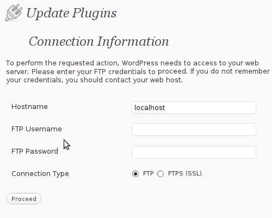
Task: Click the word WordPress in the description
Action: (x=140, y=63)
